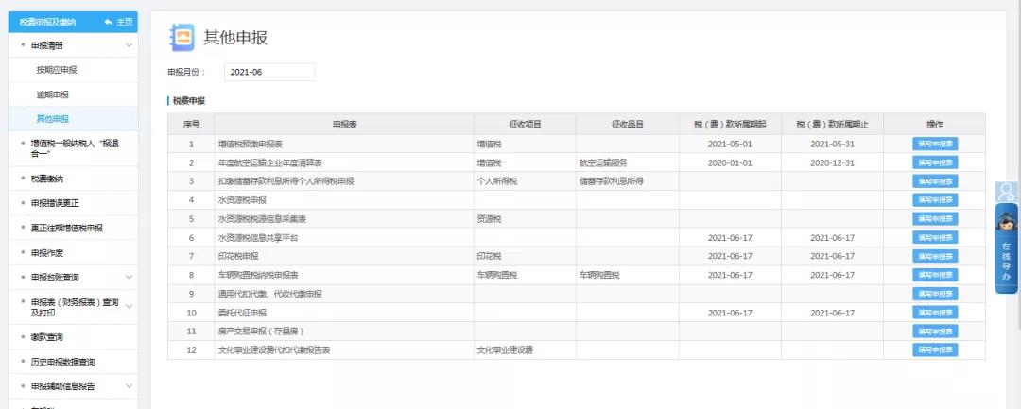Go to 税费缴纳 in sidebar
This screenshot has width=1021, height=409.
coord(47,179)
